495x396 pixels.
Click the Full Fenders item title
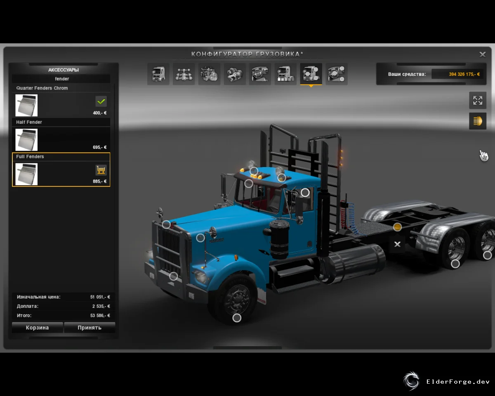coord(30,157)
